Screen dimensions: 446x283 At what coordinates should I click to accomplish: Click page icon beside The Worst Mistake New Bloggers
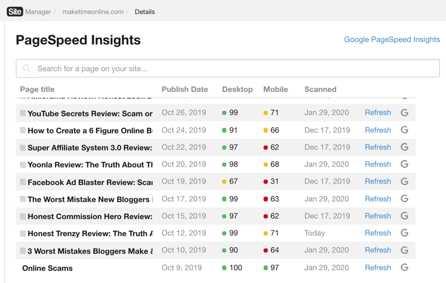(23, 199)
